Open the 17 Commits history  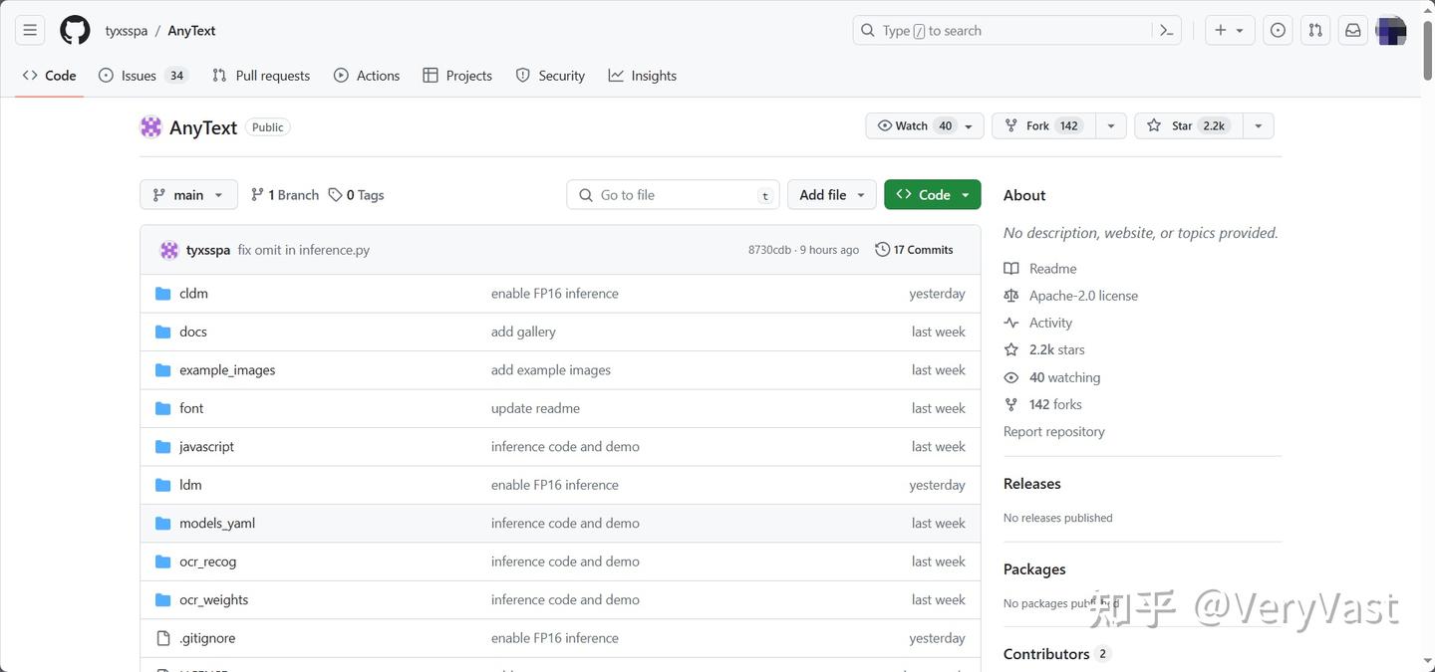[x=914, y=250]
